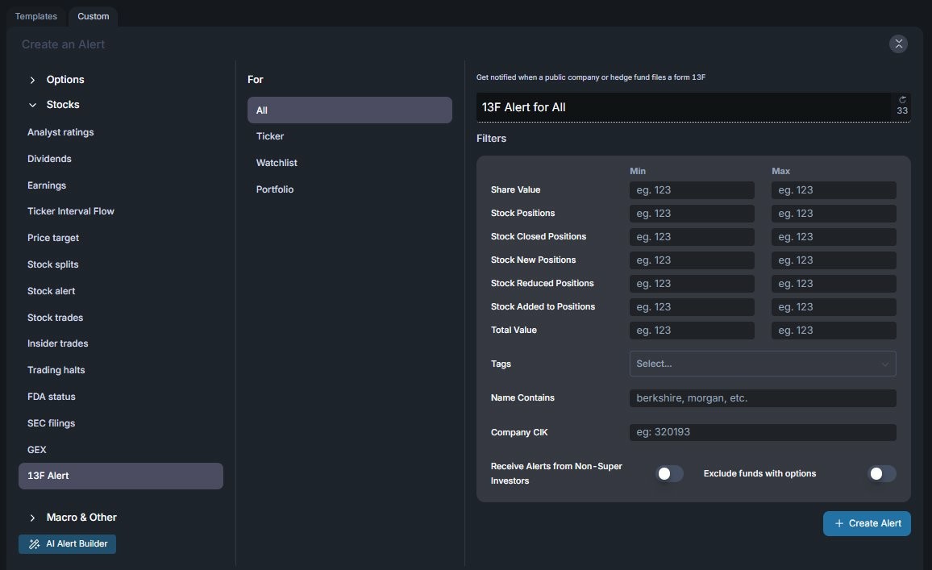Select the GEX alert type
This screenshot has width=932, height=570.
37,450
